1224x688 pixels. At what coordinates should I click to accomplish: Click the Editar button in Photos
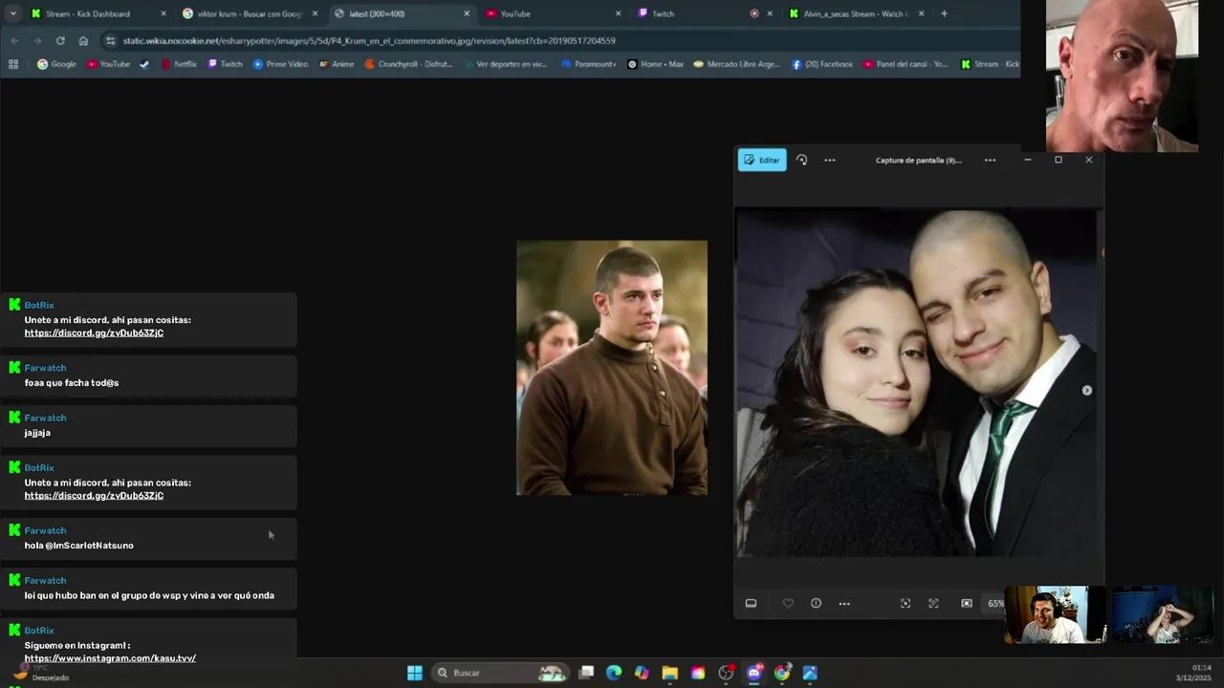762,161
